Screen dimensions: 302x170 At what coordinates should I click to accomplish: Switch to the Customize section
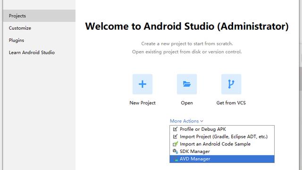click(20, 28)
